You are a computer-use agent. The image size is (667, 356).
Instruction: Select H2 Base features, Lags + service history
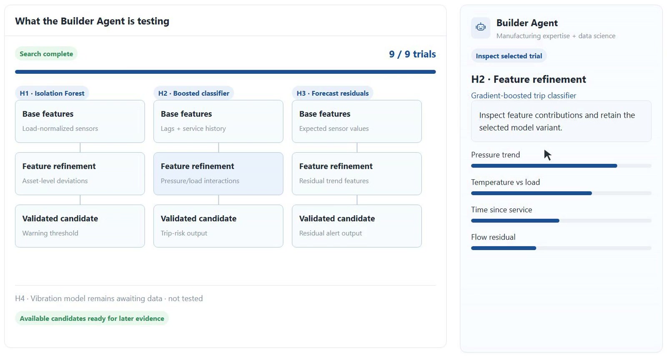tap(218, 121)
